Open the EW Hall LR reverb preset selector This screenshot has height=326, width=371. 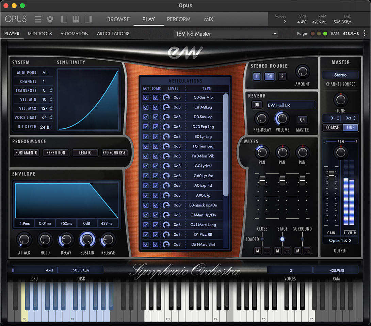tap(291, 105)
